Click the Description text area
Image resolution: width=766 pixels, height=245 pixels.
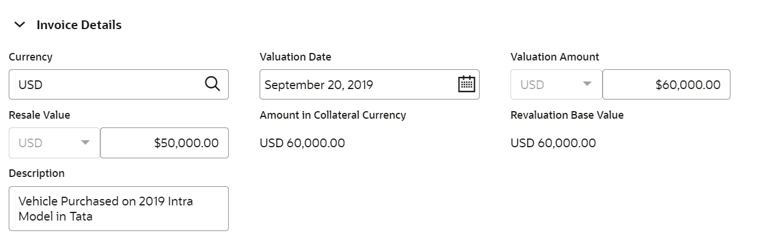(118, 208)
